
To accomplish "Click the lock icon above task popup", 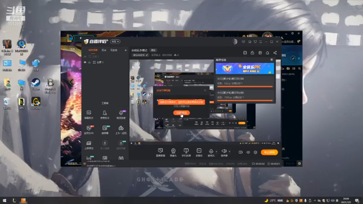I will tap(252, 53).
